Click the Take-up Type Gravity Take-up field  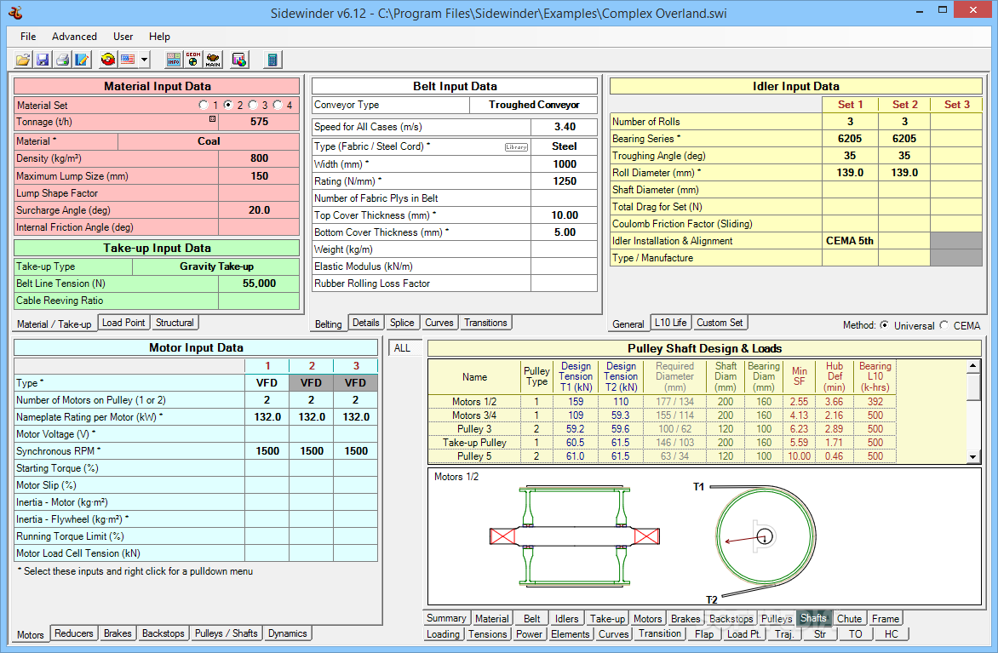pyautogui.click(x=215, y=266)
